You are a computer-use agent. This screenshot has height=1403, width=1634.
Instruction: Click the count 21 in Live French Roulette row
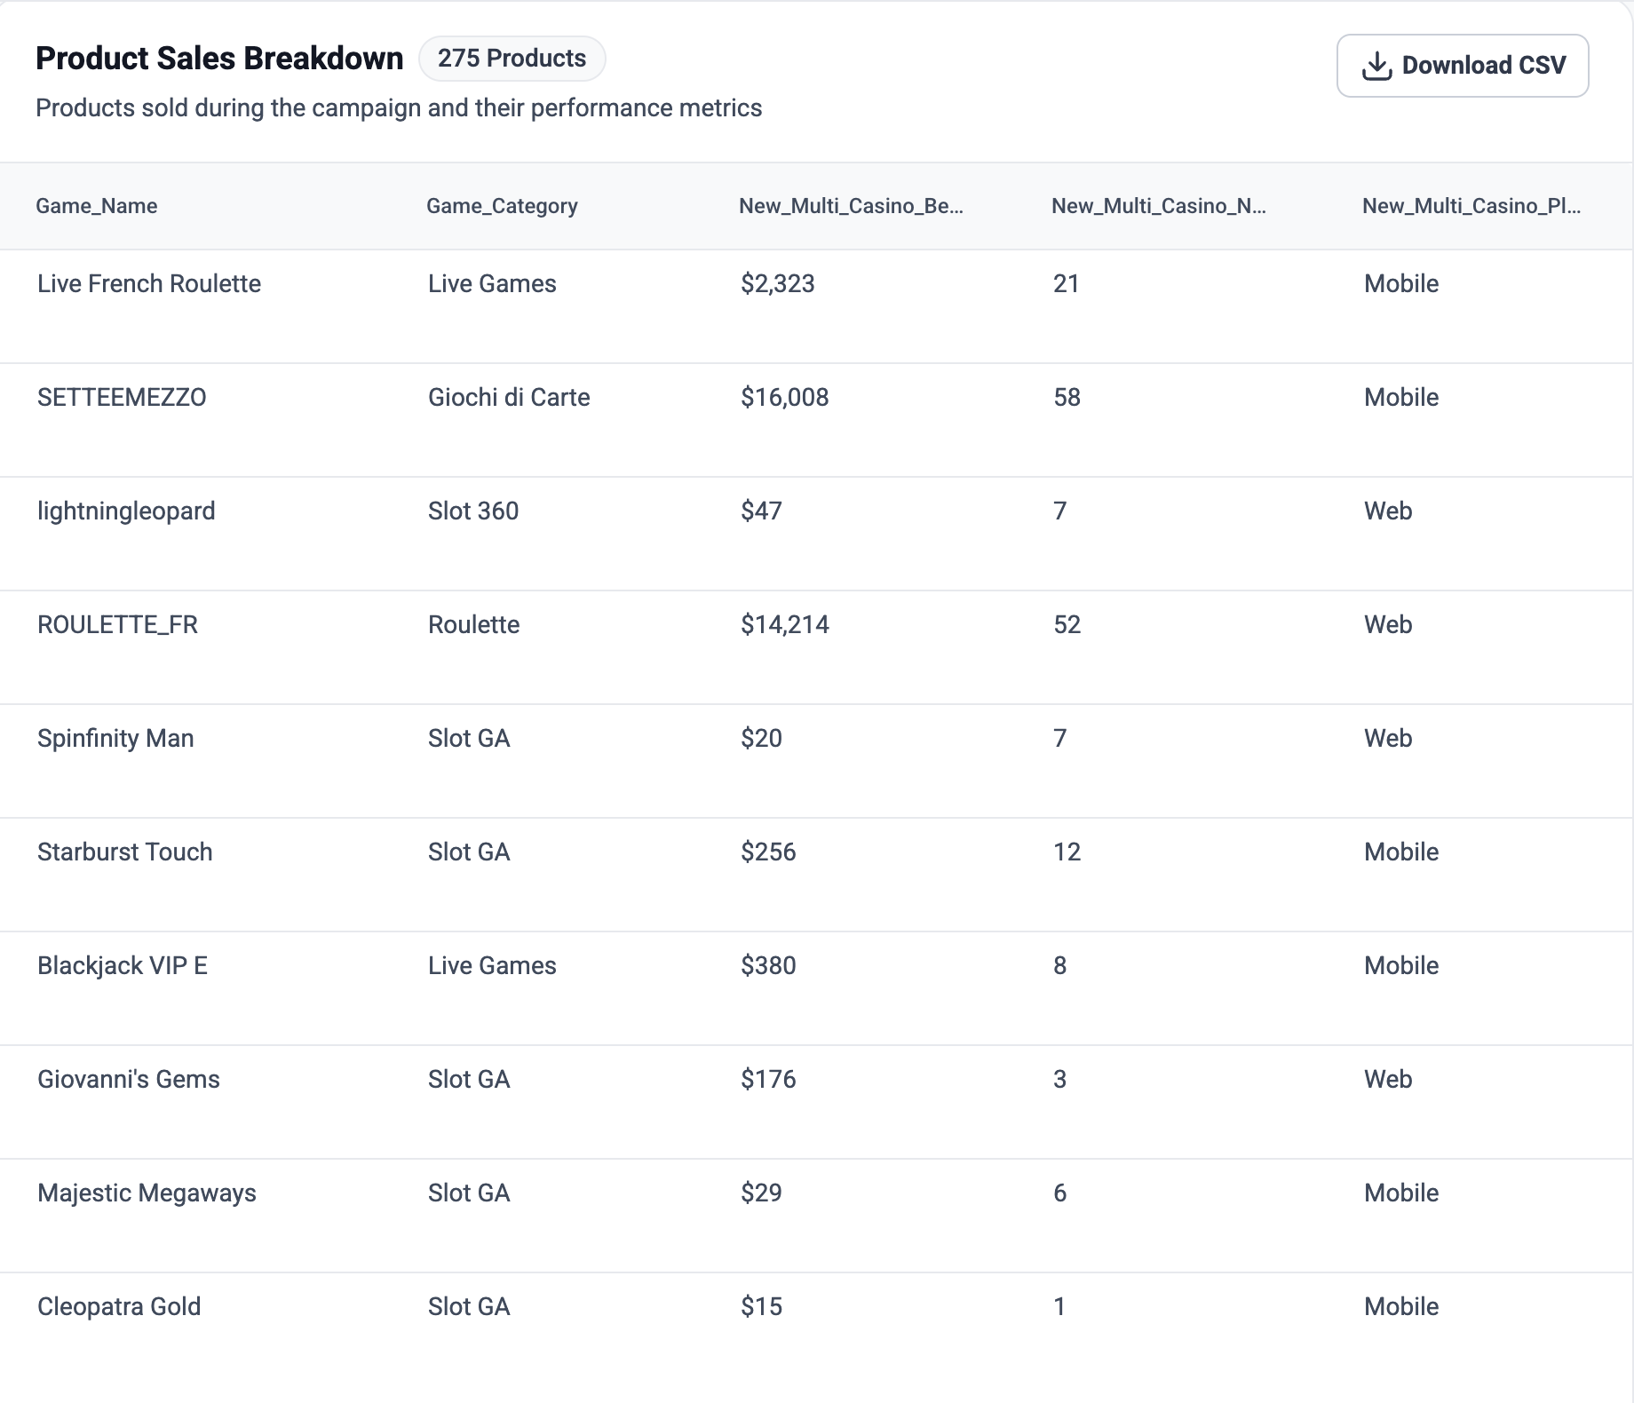point(1067,284)
